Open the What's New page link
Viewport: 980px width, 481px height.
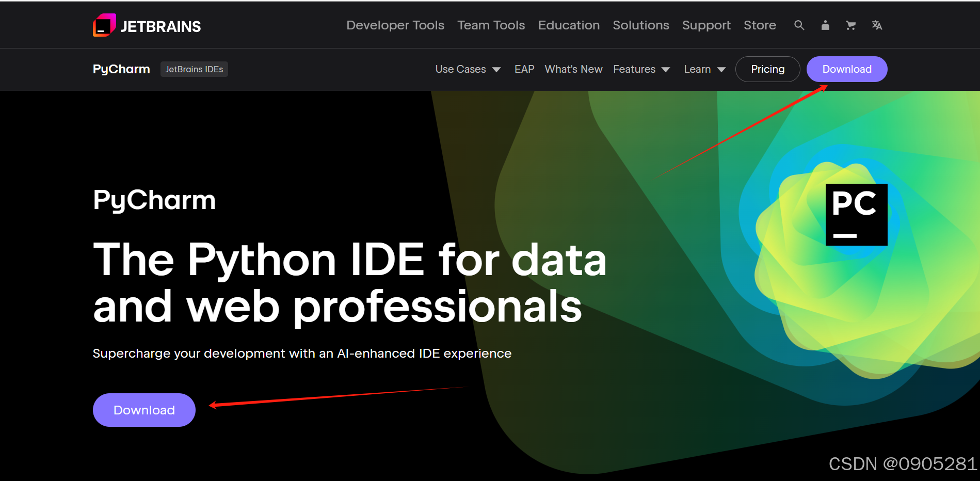pos(573,69)
